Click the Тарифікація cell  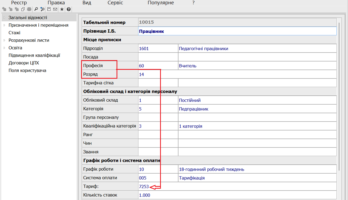click(x=257, y=178)
